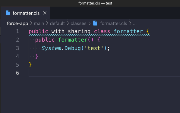Expand chevron after force-app breadcrumb
The width and height of the screenshot is (180, 113).
coord(31,24)
